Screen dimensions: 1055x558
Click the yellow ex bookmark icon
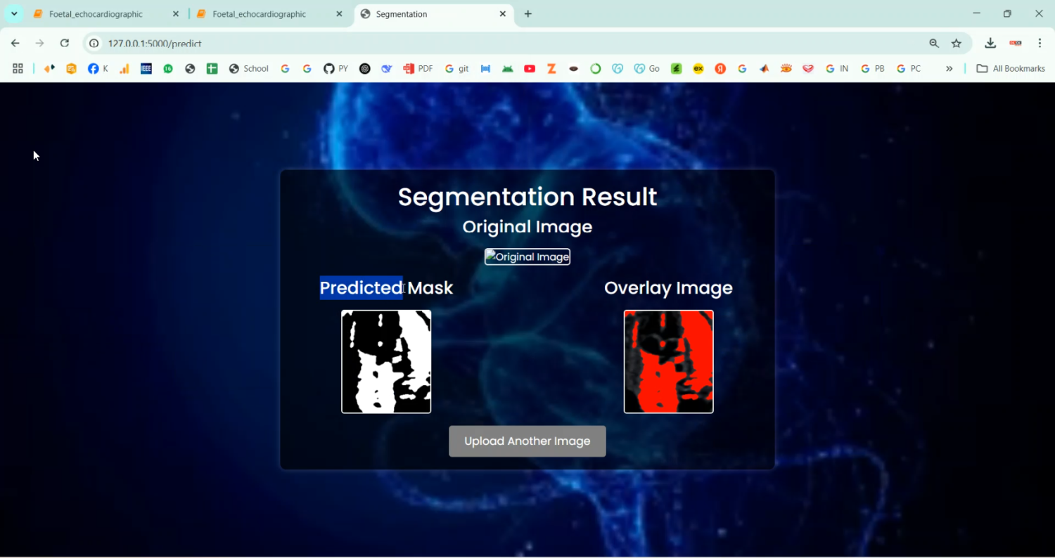coord(698,68)
